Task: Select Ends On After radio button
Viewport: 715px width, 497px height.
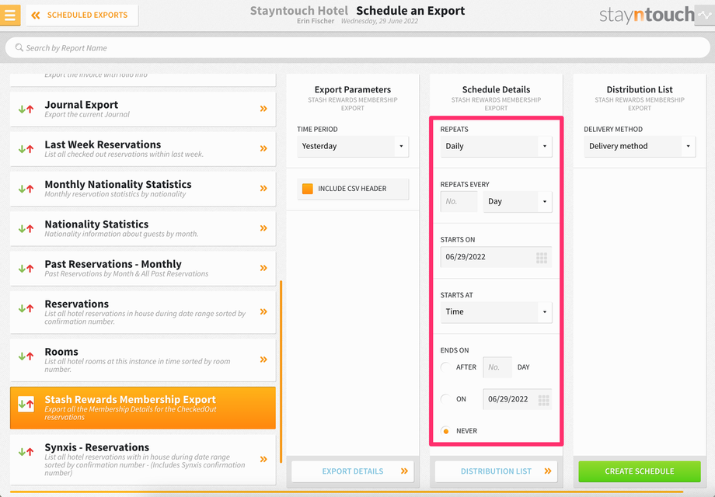Action: click(x=446, y=367)
